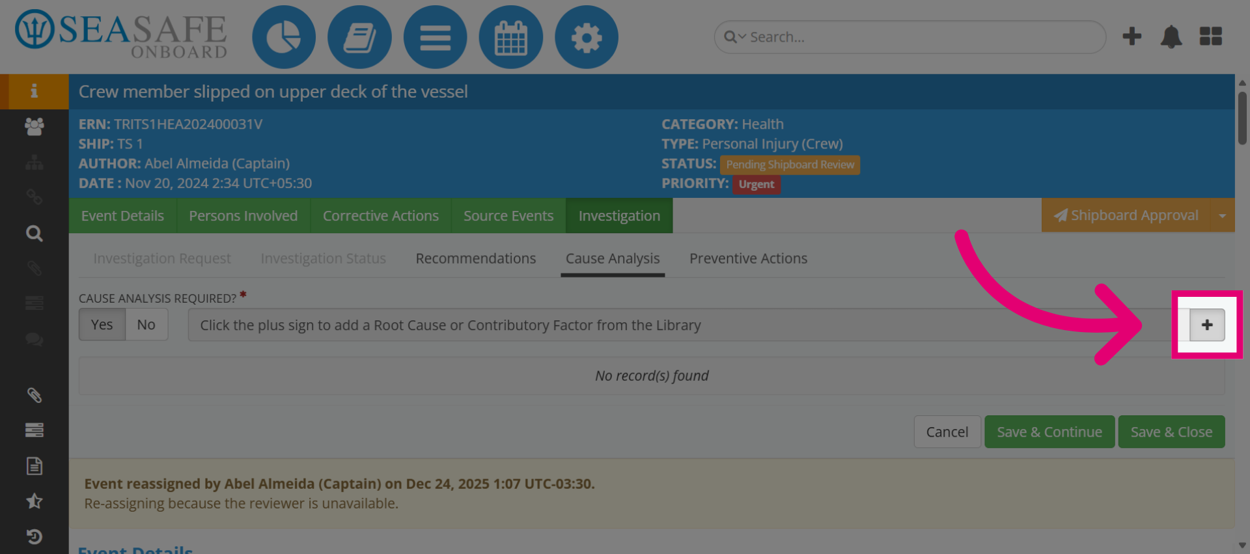Click the author 'Abel Almeida (Captain)' text

(x=217, y=163)
